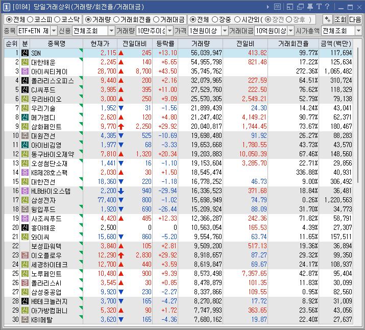This screenshot has height=330, width=365.
Task: Click the vertical scrollbar of the table
Action: point(358,116)
